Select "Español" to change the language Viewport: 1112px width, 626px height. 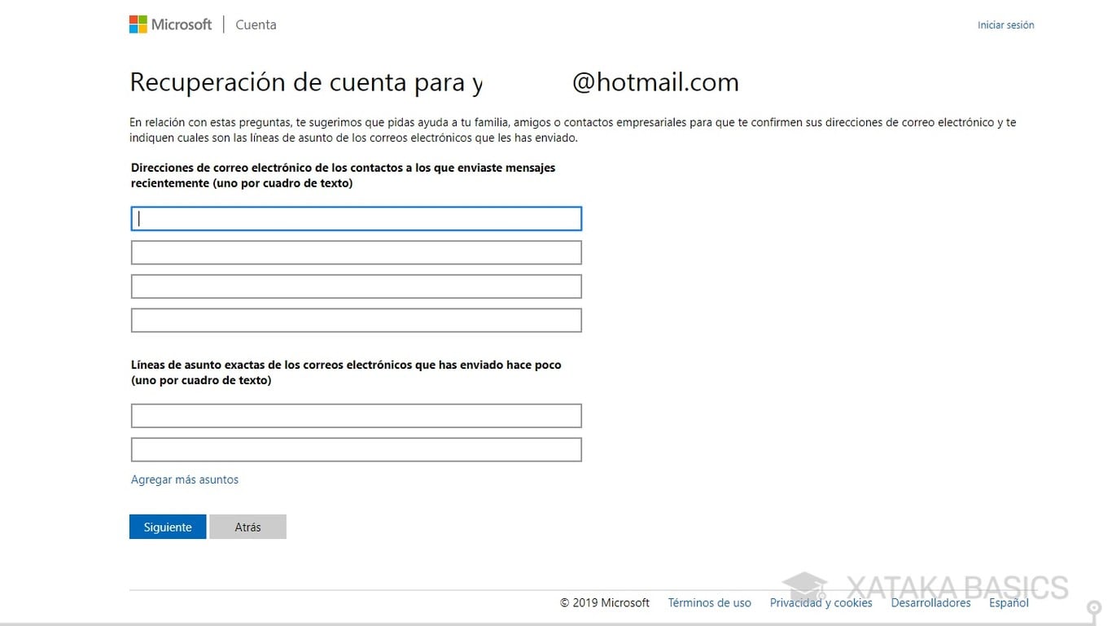1008,602
